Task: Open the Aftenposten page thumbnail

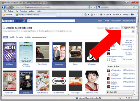Action: (x=92, y=52)
